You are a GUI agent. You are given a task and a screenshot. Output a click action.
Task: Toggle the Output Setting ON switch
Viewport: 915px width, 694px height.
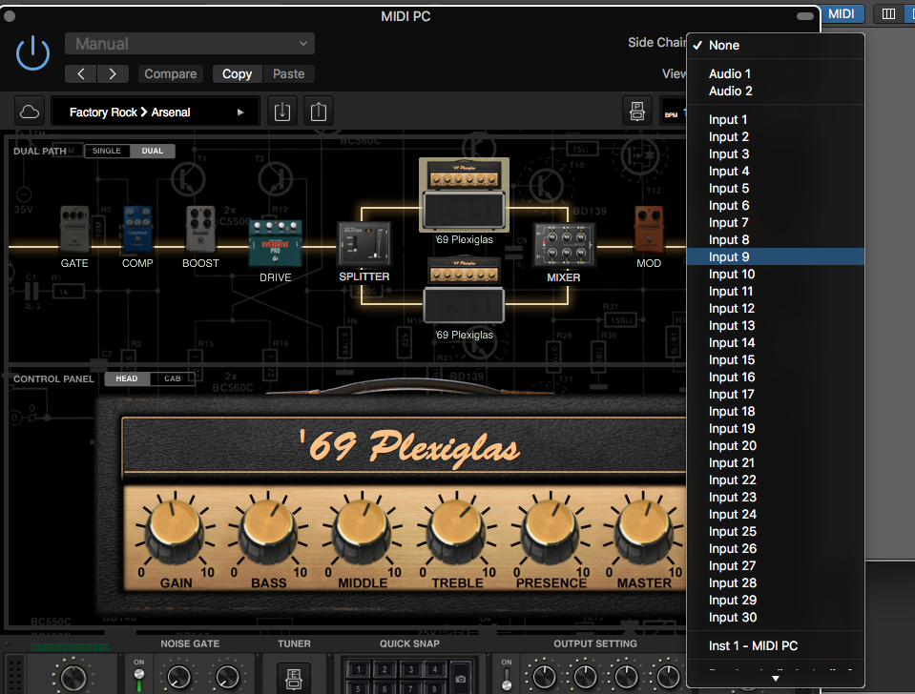coord(507,678)
